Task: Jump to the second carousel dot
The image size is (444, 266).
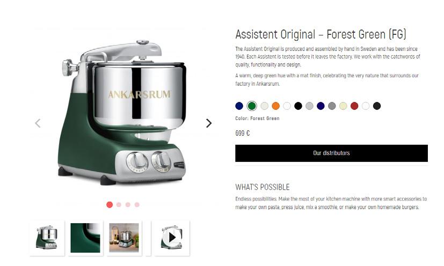Action: click(x=119, y=204)
